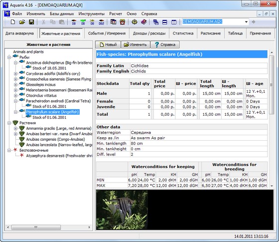Click the Справка help button
This screenshot has height=242, width=279.
pyautogui.click(x=165, y=44)
